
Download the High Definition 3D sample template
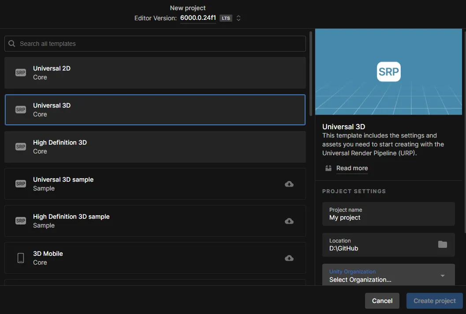(x=289, y=221)
